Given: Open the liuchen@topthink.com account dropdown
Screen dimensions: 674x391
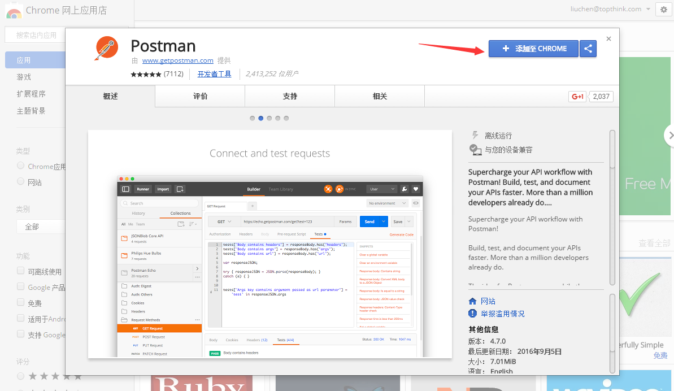Looking at the screenshot, I should point(610,9).
